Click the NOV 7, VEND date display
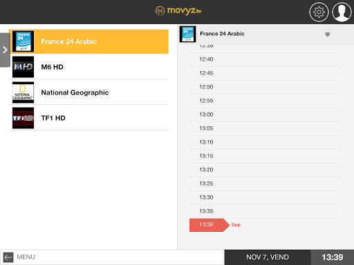 268,257
